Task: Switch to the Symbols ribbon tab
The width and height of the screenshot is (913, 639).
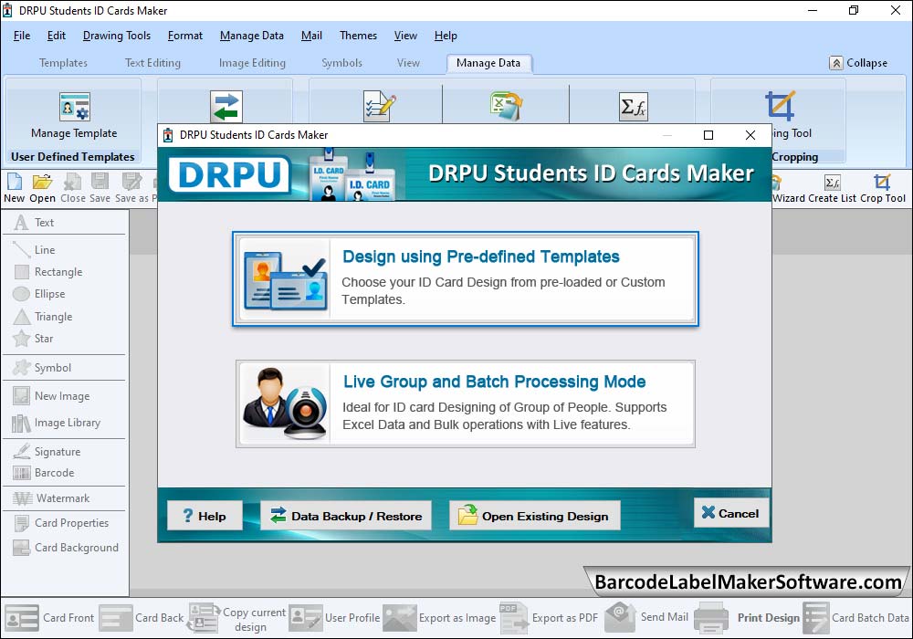Action: coord(341,63)
